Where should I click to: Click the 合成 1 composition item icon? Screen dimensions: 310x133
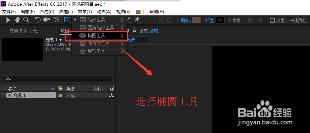[9, 95]
